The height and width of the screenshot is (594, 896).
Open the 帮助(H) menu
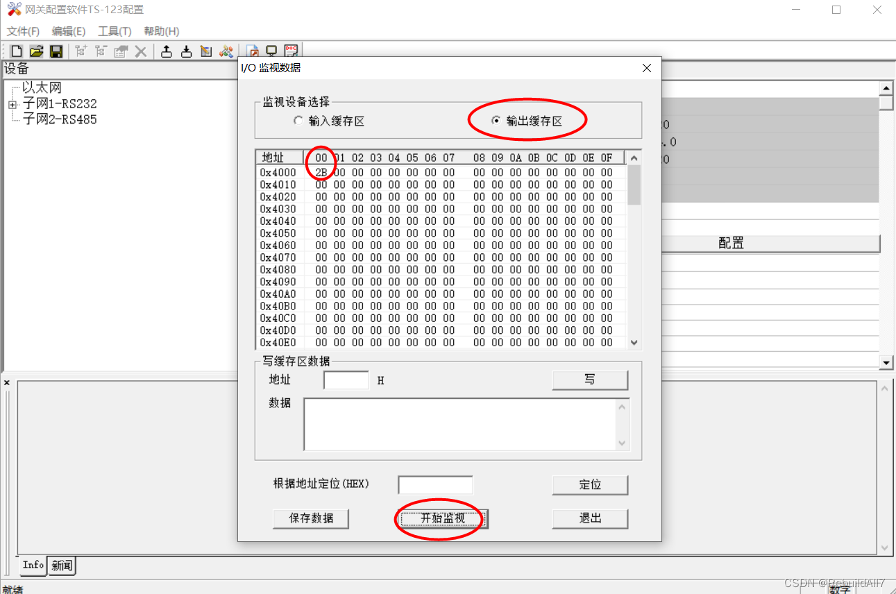(x=162, y=31)
